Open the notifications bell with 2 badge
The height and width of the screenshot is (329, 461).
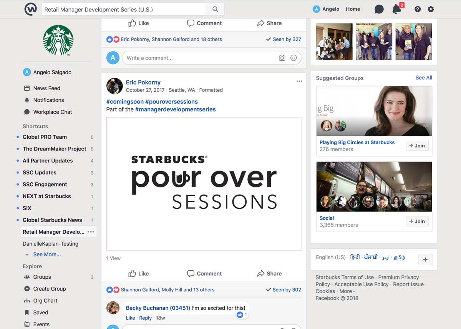(x=397, y=9)
